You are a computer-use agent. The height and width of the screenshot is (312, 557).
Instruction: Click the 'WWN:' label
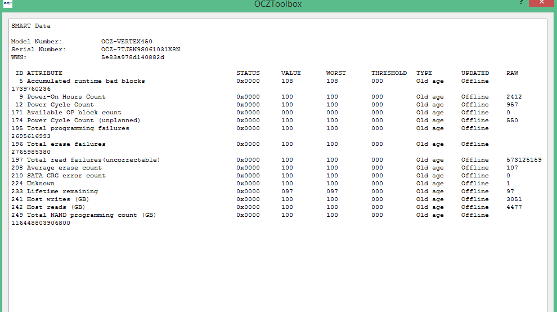click(x=19, y=57)
